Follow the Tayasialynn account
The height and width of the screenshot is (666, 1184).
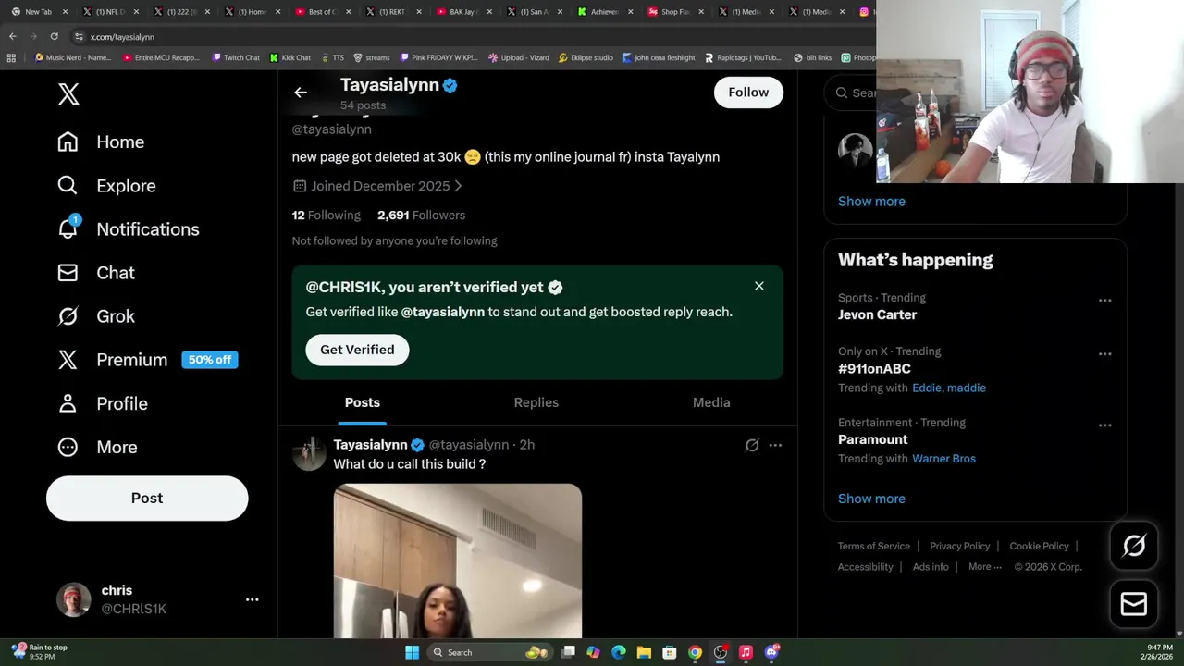tap(748, 92)
